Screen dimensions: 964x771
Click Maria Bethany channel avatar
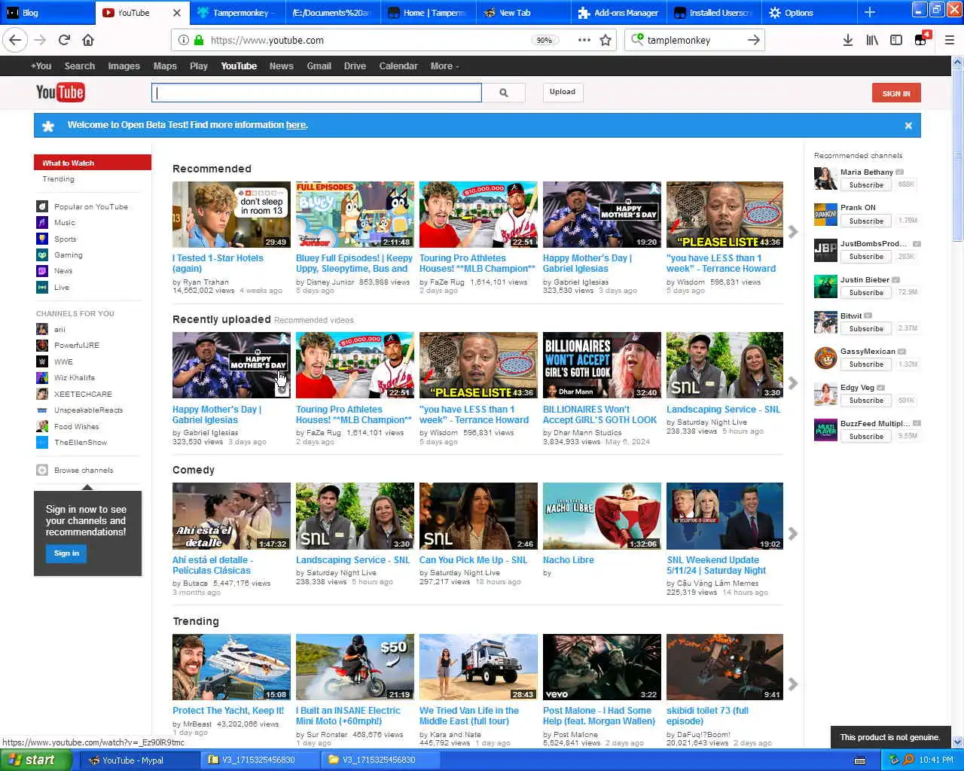click(825, 178)
